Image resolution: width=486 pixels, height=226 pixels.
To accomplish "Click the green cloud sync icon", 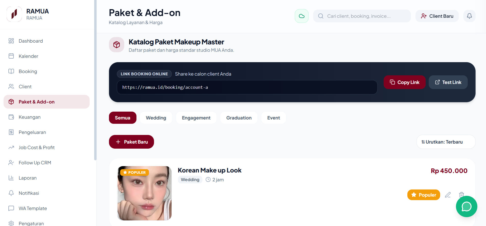I will [x=302, y=16].
